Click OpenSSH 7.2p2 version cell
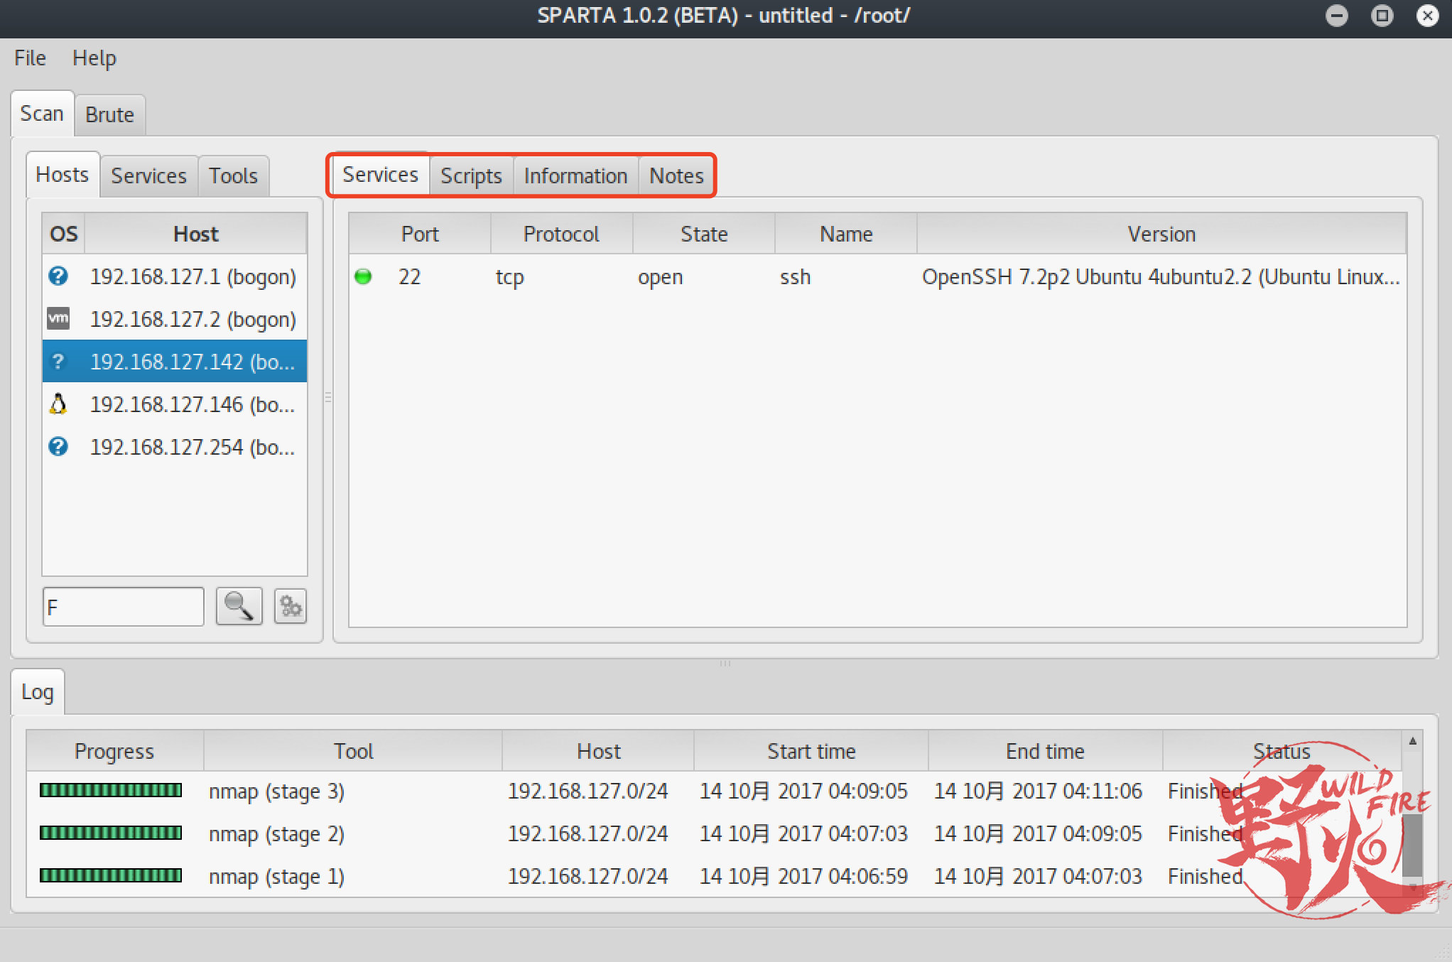 1161,276
